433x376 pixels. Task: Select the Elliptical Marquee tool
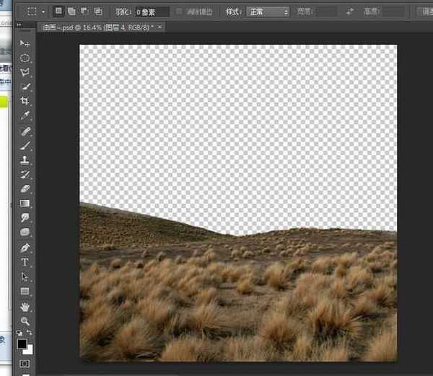point(25,57)
